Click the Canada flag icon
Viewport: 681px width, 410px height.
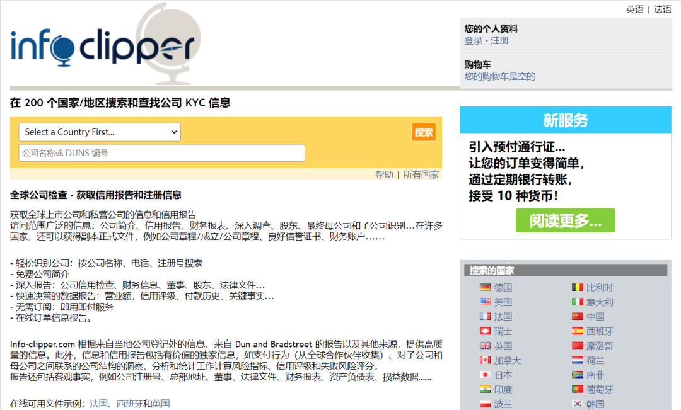point(485,360)
